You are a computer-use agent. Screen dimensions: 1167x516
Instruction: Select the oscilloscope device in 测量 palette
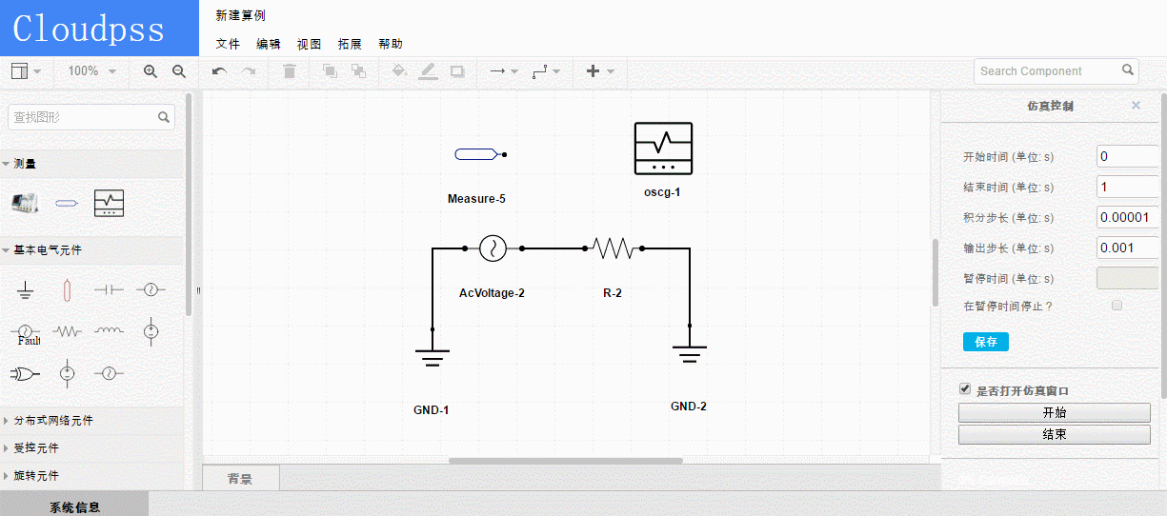[x=25, y=202]
